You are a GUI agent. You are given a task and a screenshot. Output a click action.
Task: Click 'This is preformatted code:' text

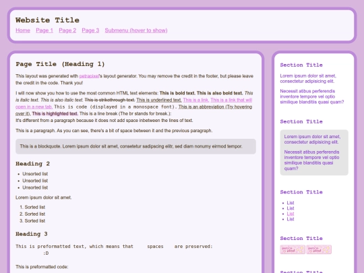point(42,267)
